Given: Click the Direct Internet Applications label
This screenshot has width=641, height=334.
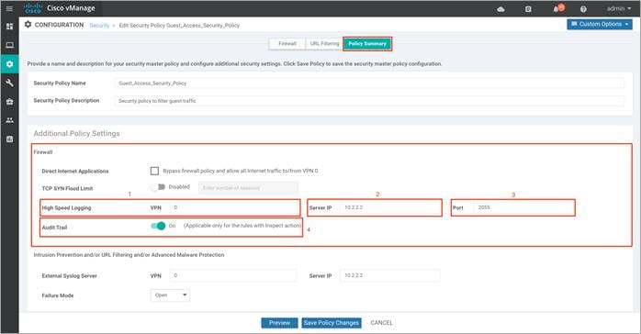Looking at the screenshot, I should 75,171.
